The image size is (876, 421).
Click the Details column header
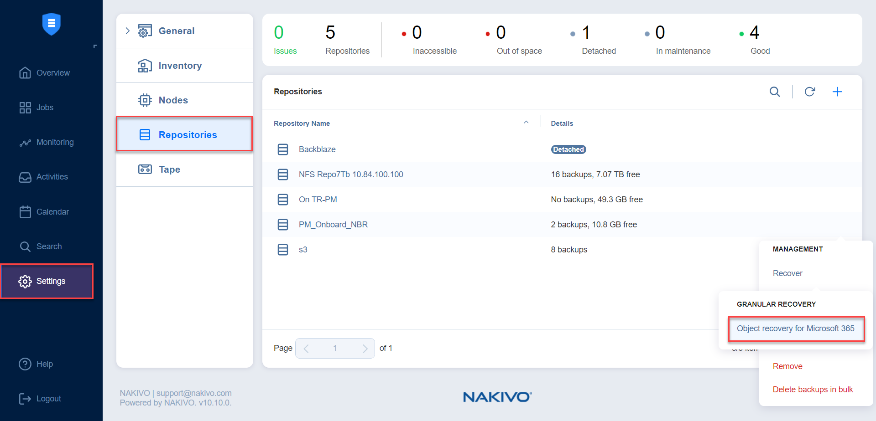tap(562, 123)
